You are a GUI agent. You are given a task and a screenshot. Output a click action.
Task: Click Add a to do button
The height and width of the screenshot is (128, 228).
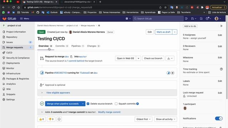[190, 26]
